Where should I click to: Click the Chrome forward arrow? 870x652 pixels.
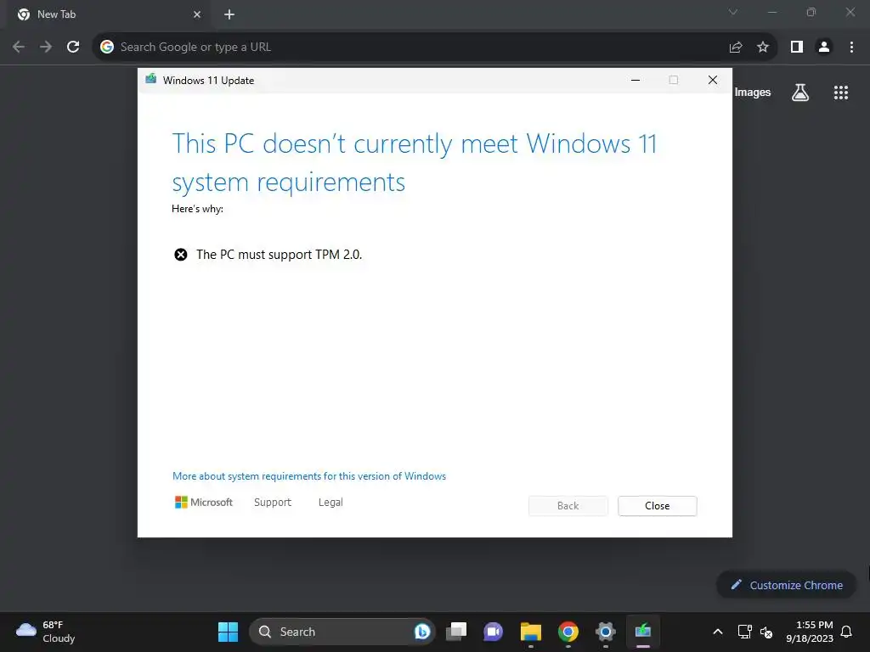pyautogui.click(x=46, y=48)
